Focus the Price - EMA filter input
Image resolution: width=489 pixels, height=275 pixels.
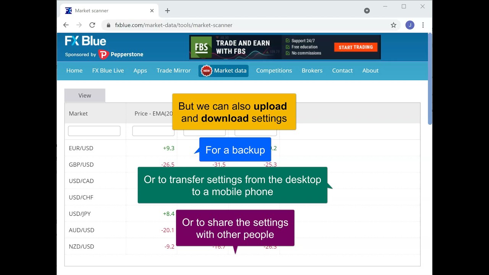pos(153,131)
